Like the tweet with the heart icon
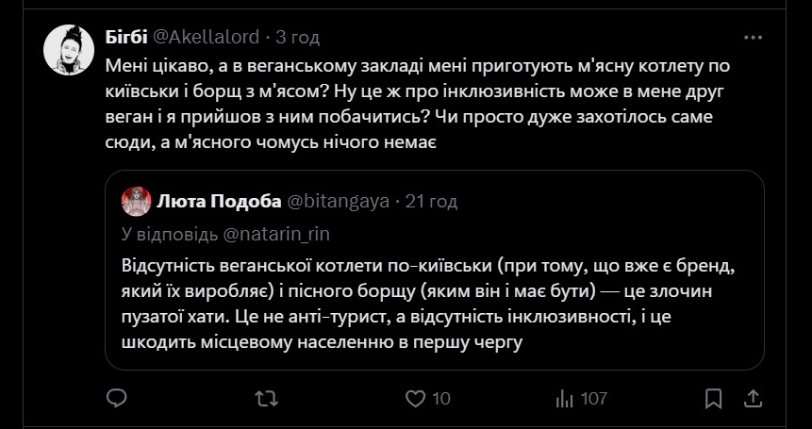 click(416, 398)
